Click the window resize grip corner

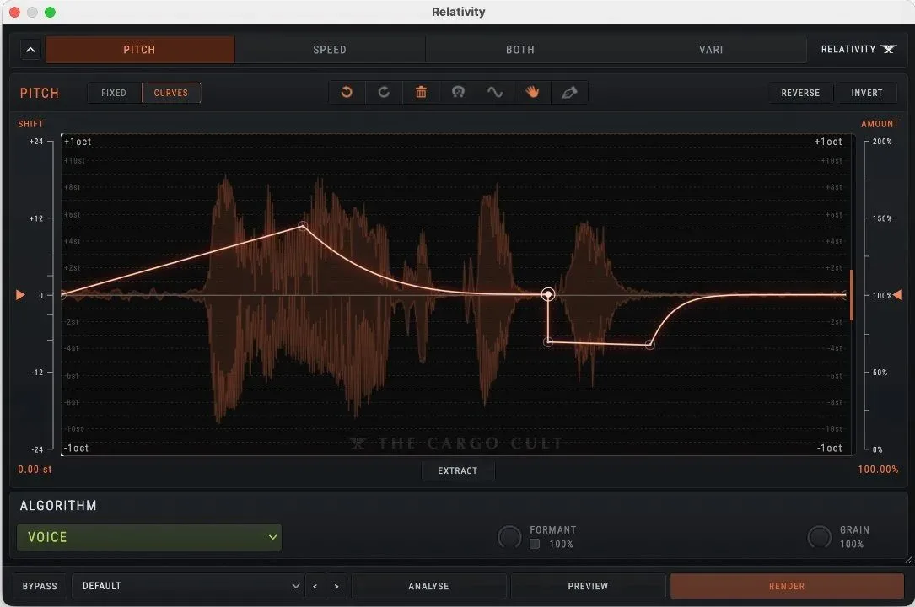pyautogui.click(x=908, y=560)
